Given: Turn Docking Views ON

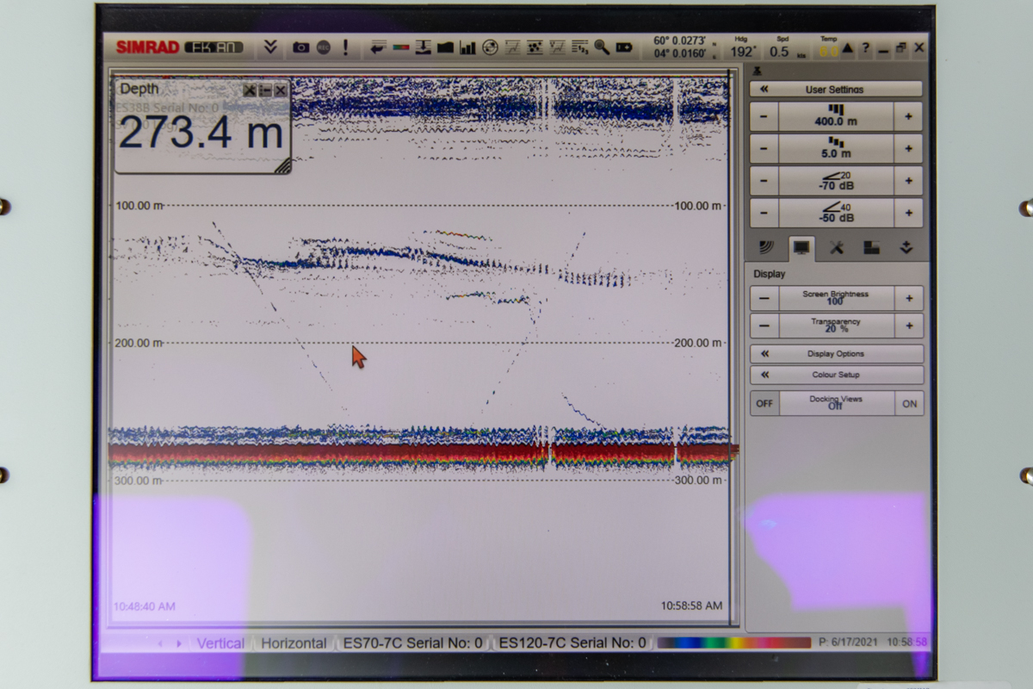Looking at the screenshot, I should (x=909, y=403).
